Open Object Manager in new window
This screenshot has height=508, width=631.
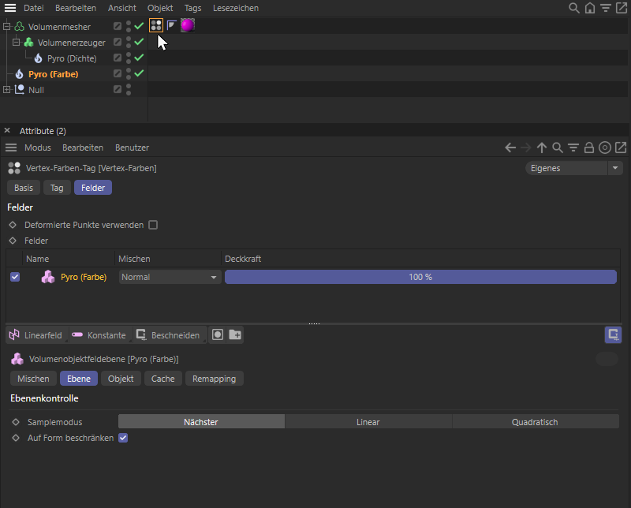pyautogui.click(x=622, y=8)
